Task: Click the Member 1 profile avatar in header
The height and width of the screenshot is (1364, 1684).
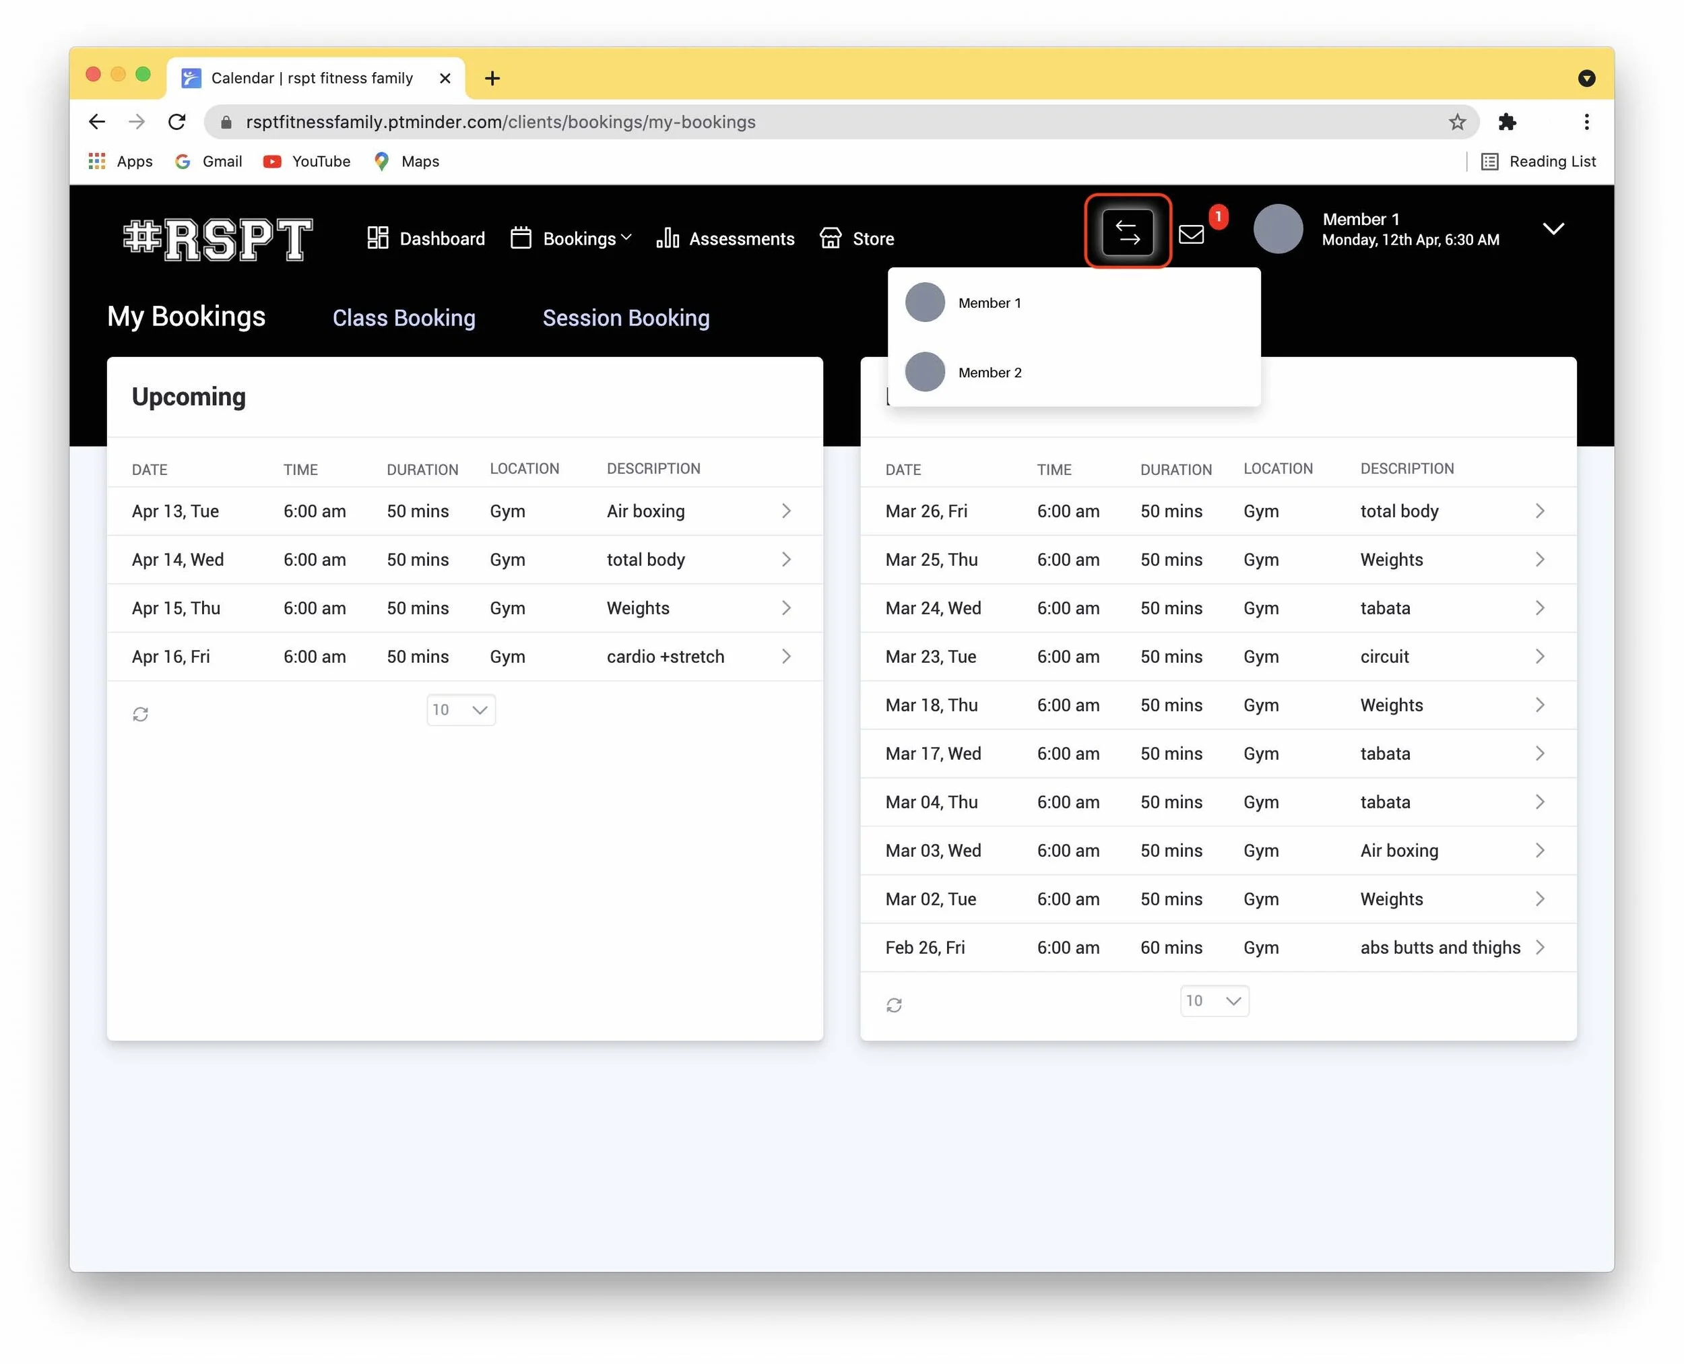Action: pyautogui.click(x=1277, y=228)
